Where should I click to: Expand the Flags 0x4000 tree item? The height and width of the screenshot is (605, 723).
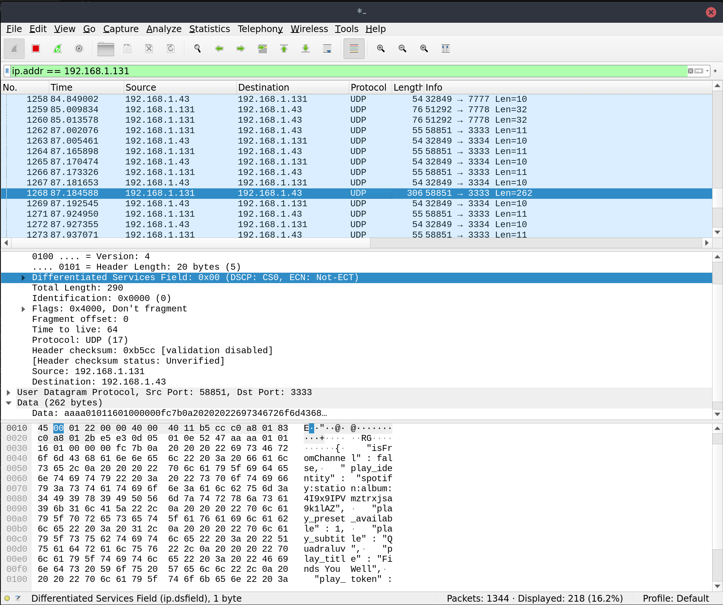23,309
